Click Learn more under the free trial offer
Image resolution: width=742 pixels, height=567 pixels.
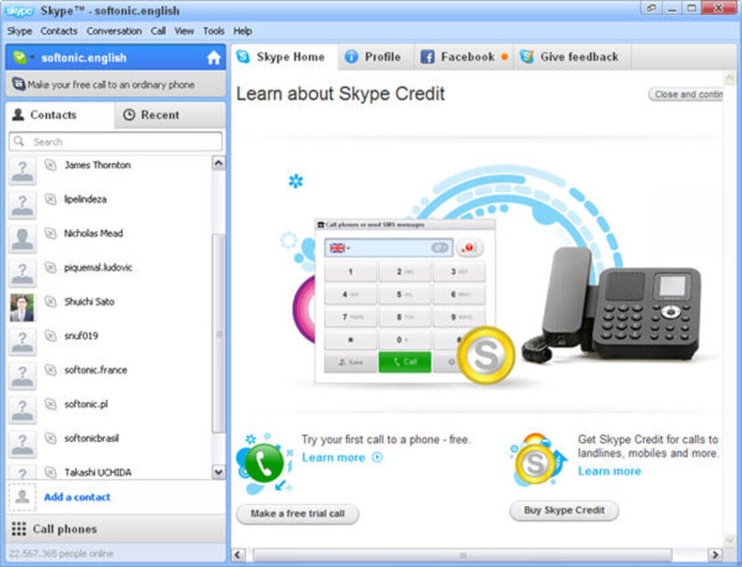[334, 458]
